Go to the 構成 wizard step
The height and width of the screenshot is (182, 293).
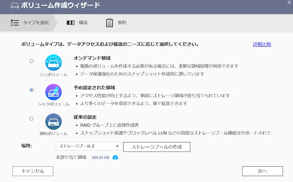(x=77, y=23)
